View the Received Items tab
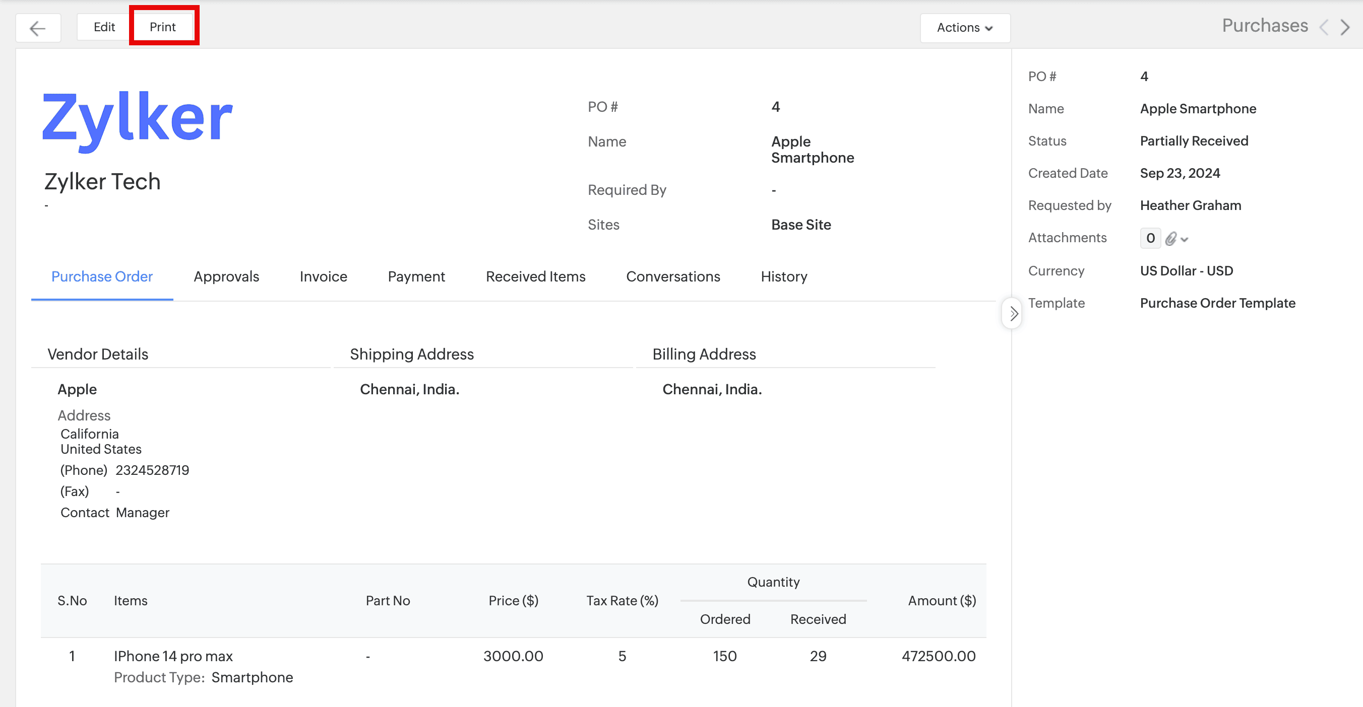Viewport: 1363px width, 707px height. click(x=535, y=276)
